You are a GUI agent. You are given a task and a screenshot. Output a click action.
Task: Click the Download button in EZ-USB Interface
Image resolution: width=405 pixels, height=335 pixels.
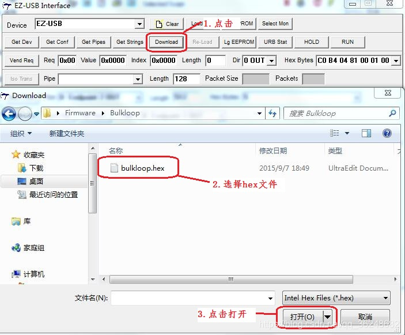pos(166,42)
